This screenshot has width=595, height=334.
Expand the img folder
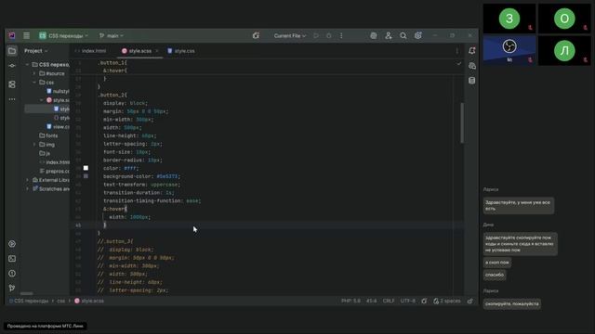tap(34, 145)
